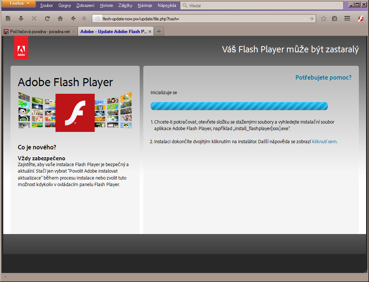Go back one page
This screenshot has width=369, height=282.
coord(73,19)
